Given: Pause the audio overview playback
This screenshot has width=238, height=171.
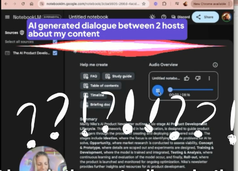Looking at the screenshot, I should pyautogui.click(x=158, y=90).
